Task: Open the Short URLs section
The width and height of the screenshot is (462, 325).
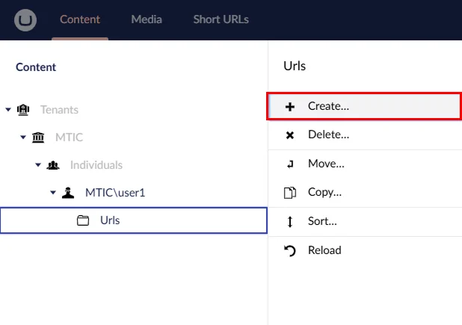Action: 221,19
